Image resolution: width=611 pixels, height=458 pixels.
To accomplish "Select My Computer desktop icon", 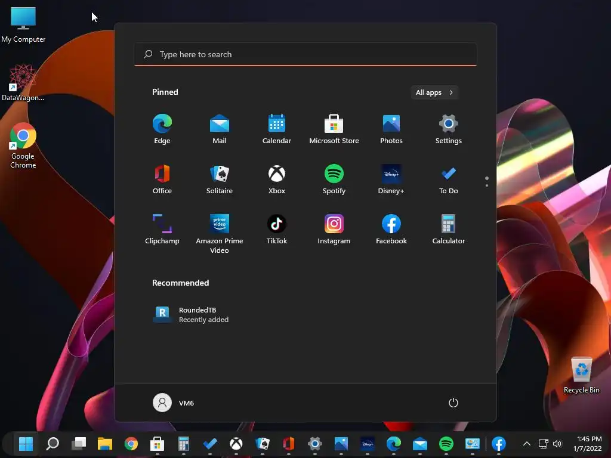I will [x=23, y=25].
